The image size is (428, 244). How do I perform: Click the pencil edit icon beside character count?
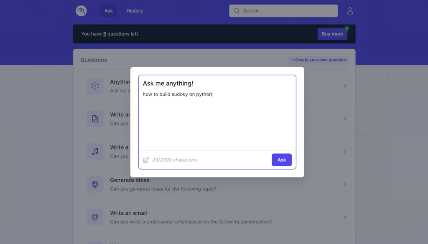[x=146, y=160]
